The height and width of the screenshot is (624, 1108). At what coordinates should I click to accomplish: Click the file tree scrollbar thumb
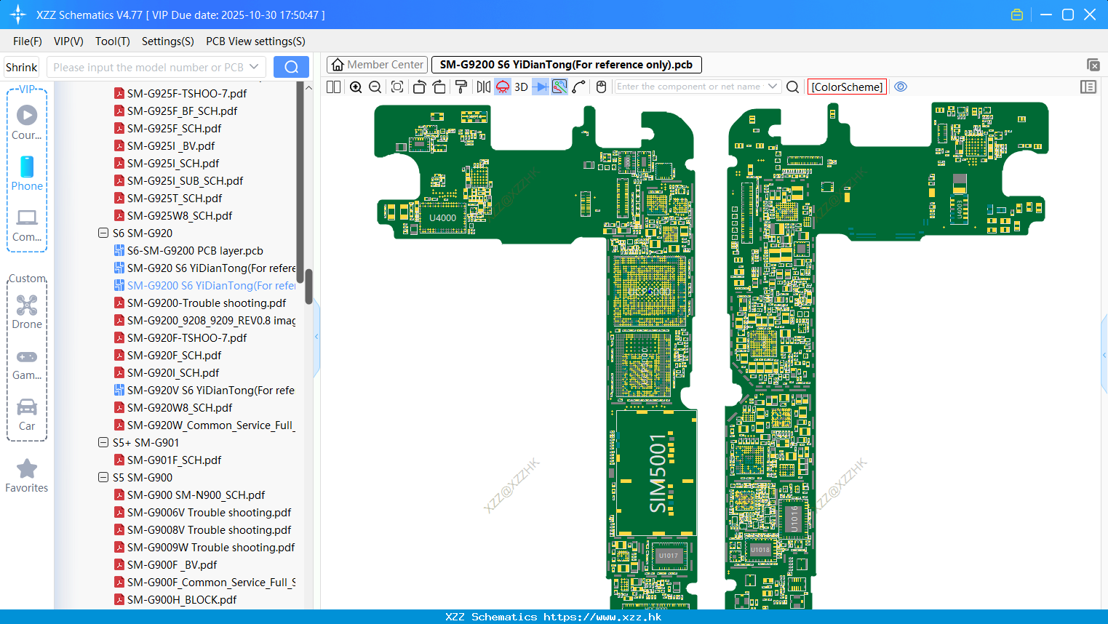point(308,287)
